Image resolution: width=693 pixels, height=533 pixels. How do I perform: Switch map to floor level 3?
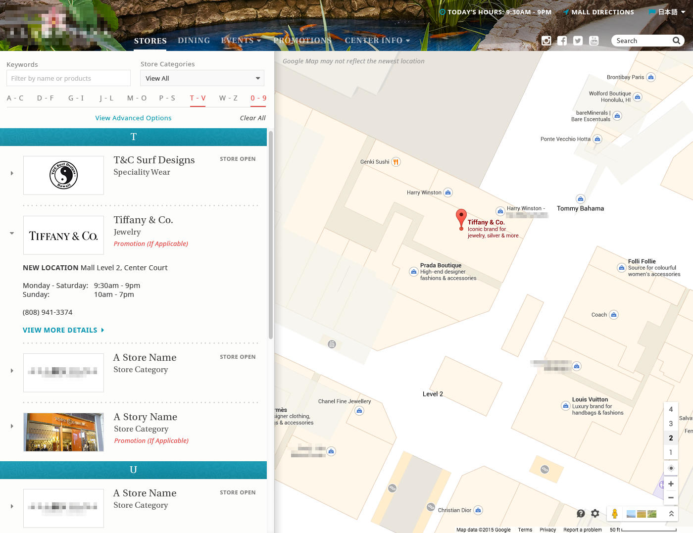click(x=671, y=424)
